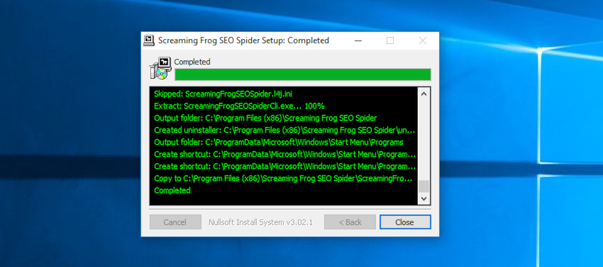Minimize the Screaming Frog setup window
This screenshot has height=267, width=603.
click(358, 40)
